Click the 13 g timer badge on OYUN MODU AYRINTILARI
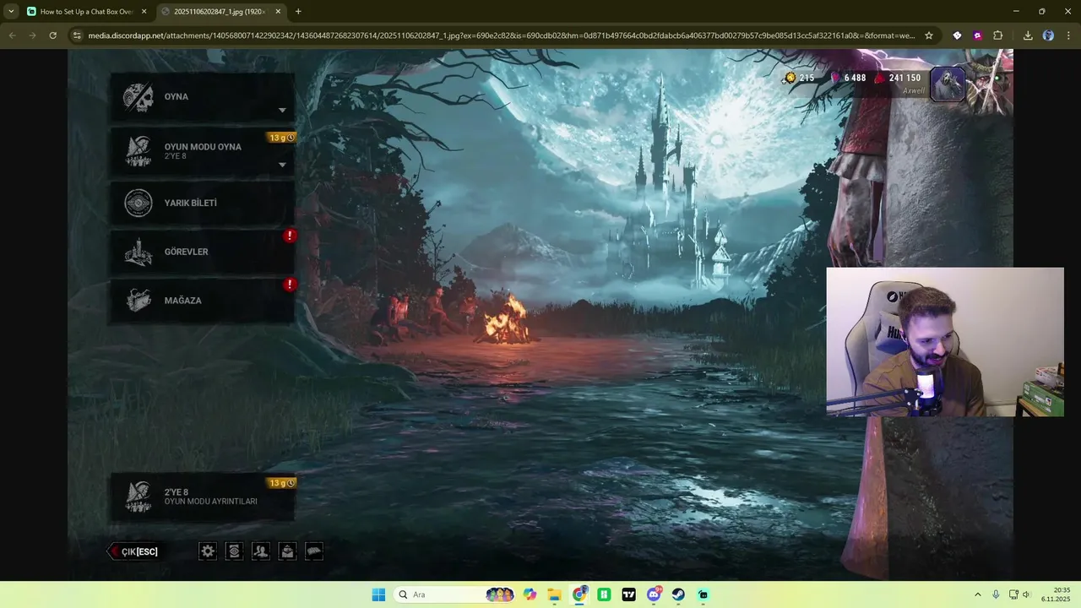This screenshot has height=608, width=1081. (282, 483)
